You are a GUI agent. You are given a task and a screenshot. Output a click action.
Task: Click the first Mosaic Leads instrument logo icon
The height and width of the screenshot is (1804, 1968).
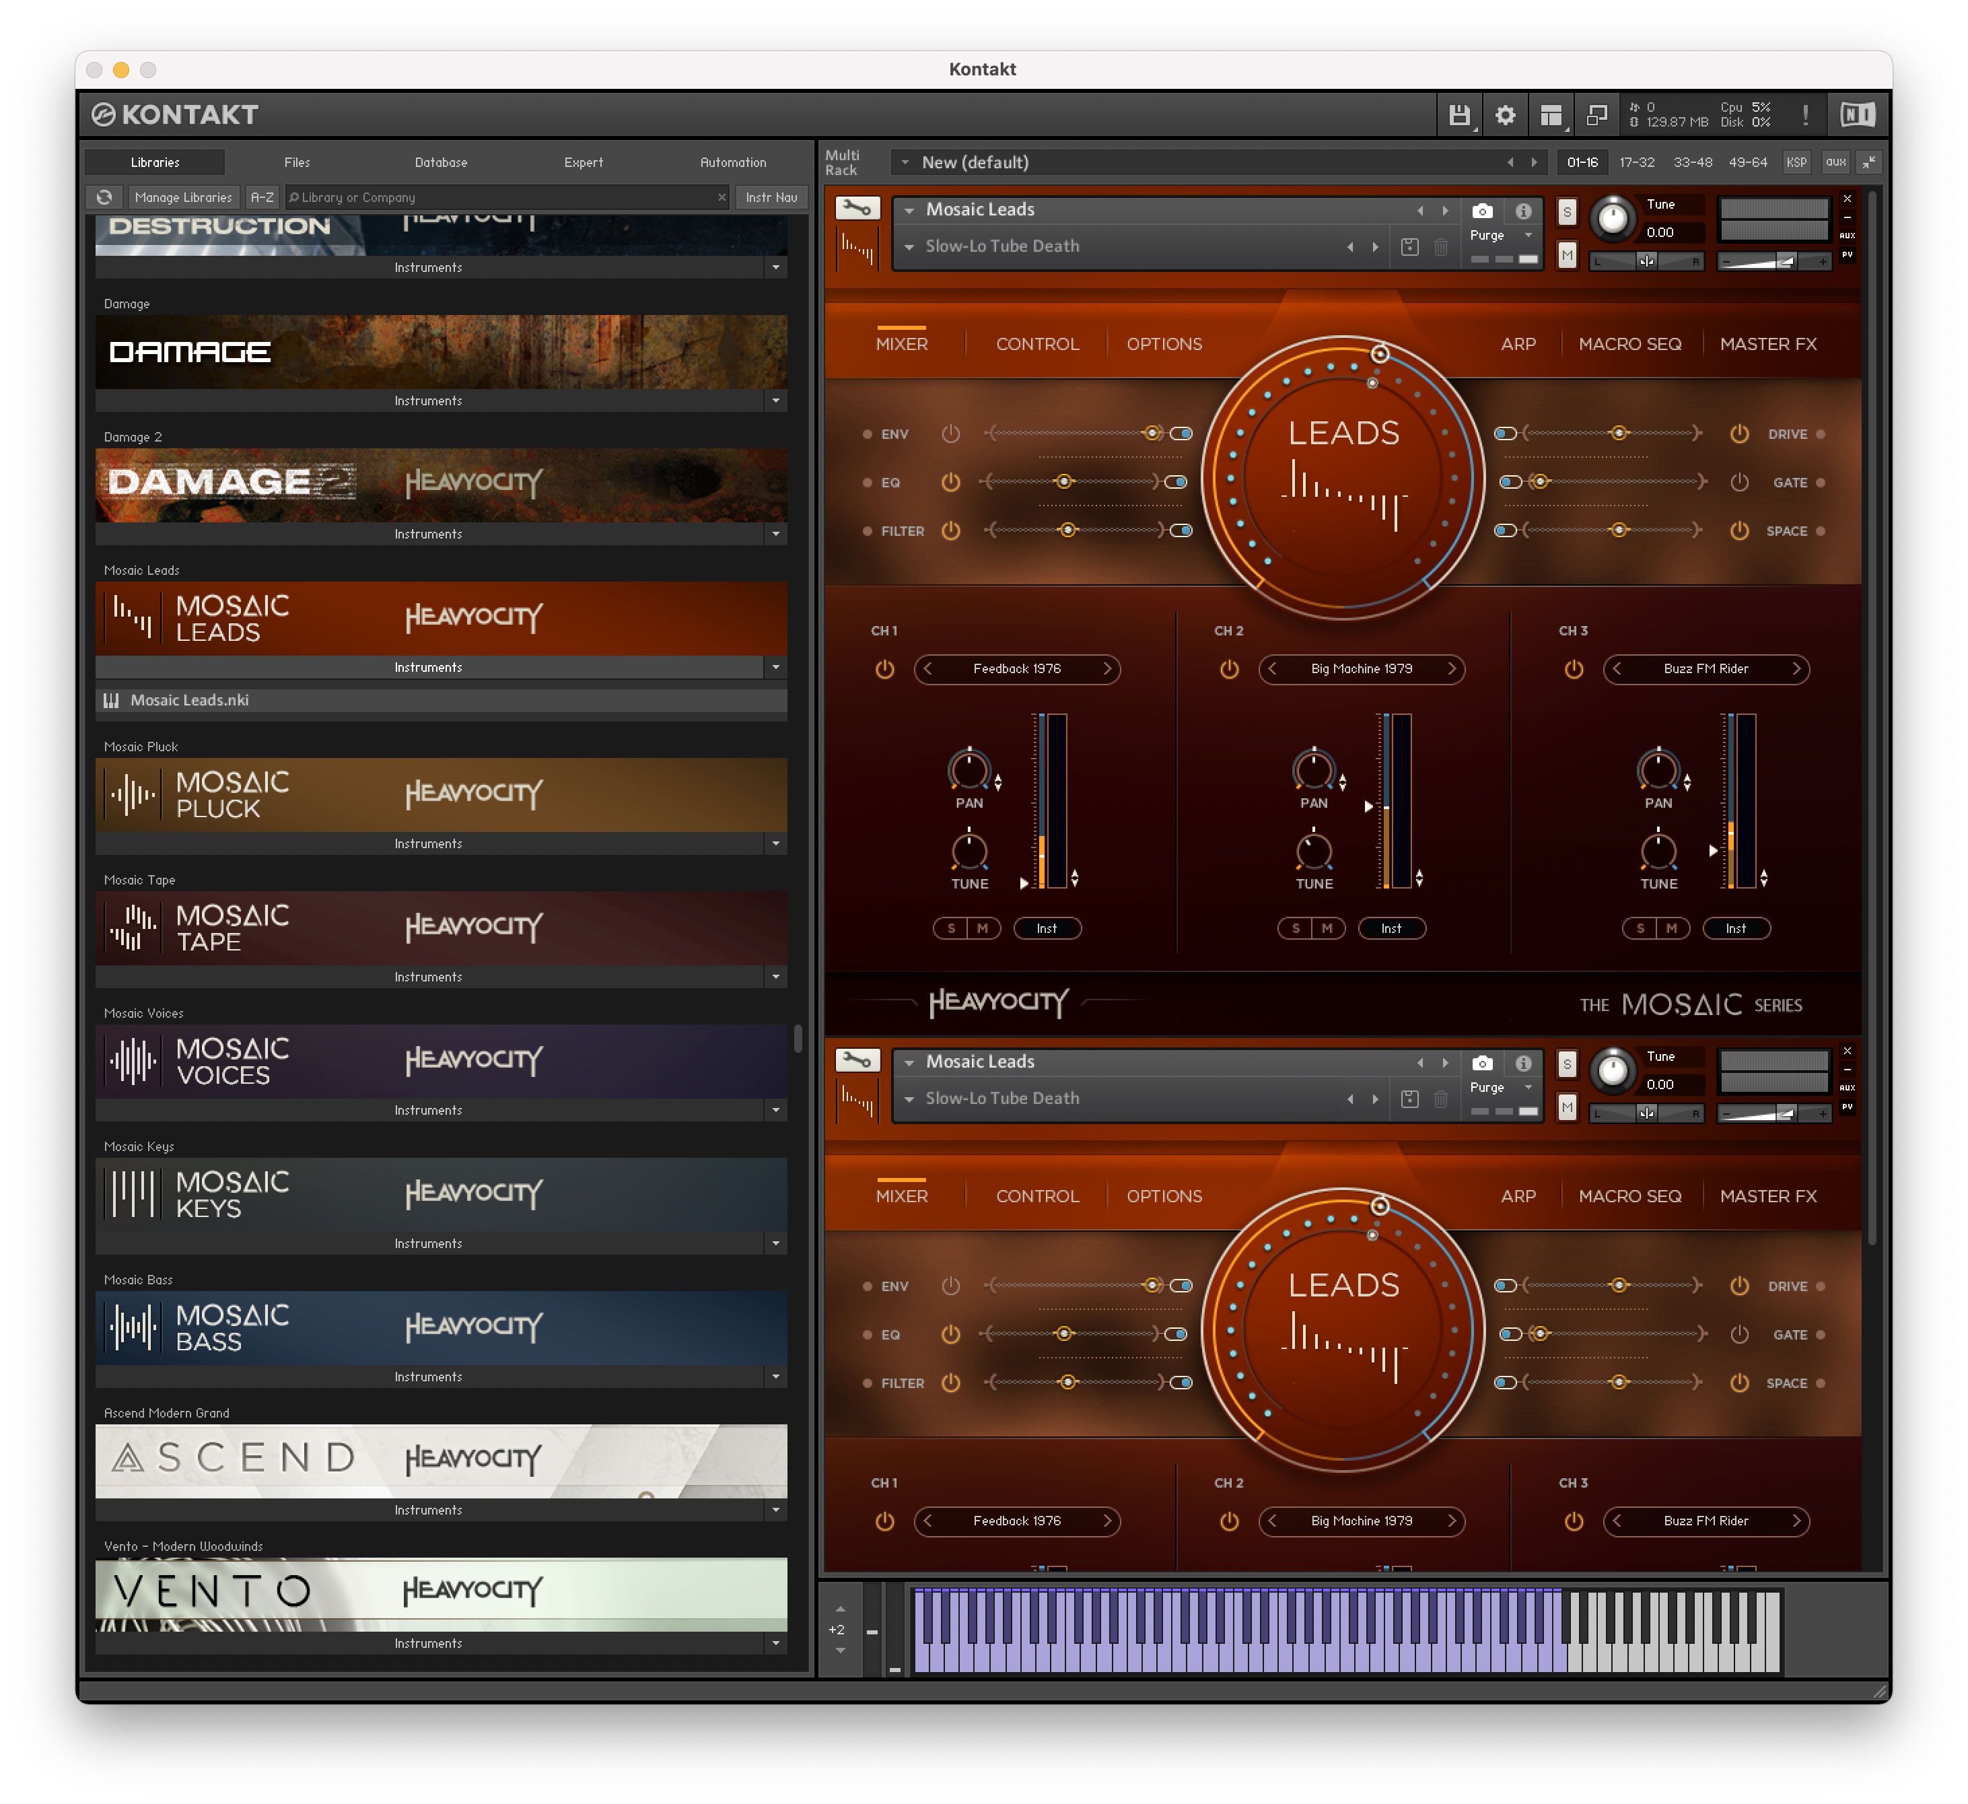coord(857,250)
